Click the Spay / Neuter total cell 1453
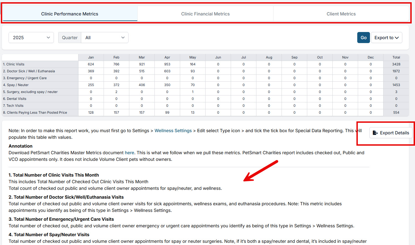The height and width of the screenshot is (245, 415). [x=396, y=85]
